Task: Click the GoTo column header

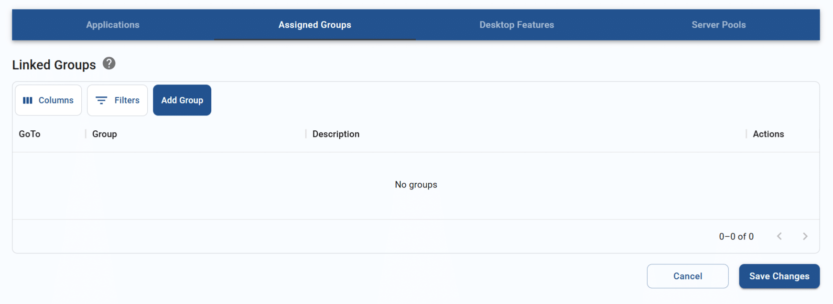Action: tap(29, 134)
